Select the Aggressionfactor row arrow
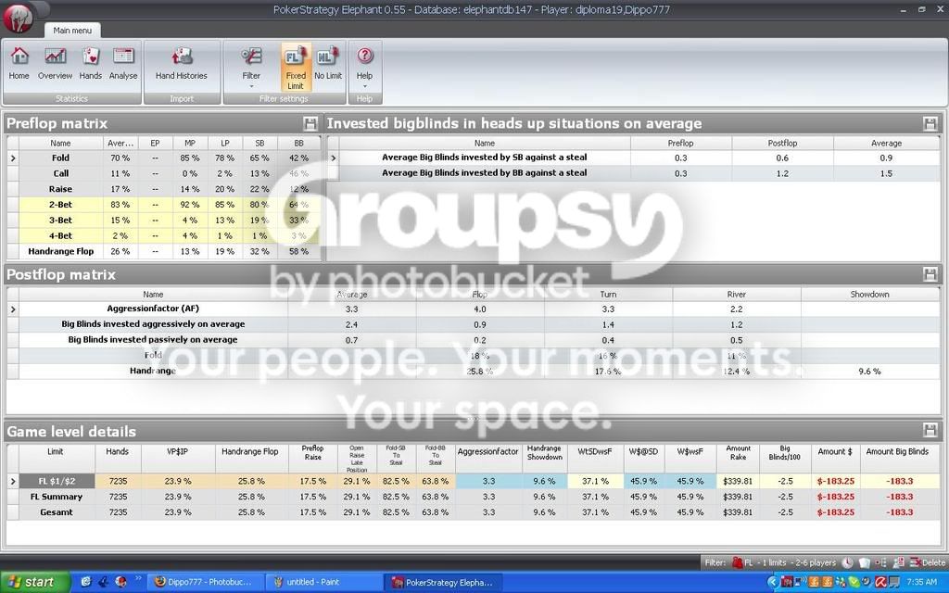This screenshot has width=949, height=593. coord(13,309)
